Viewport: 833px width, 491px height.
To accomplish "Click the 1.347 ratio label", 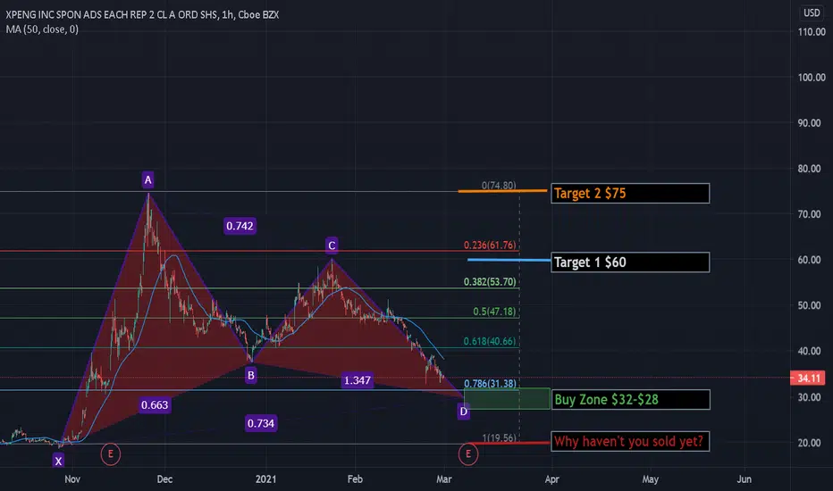I will (x=357, y=380).
